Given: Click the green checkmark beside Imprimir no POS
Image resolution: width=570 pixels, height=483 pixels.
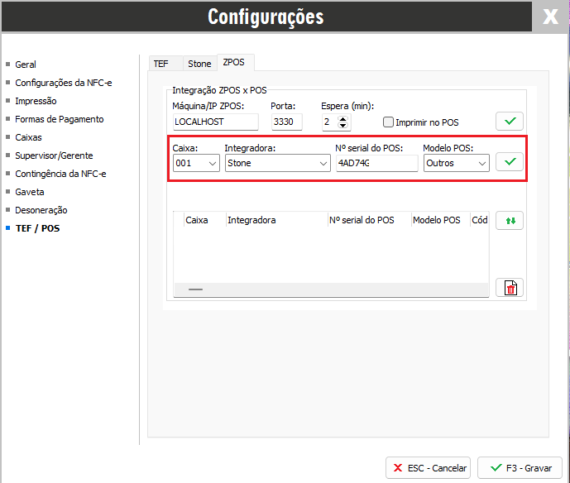Looking at the screenshot, I should pos(510,122).
